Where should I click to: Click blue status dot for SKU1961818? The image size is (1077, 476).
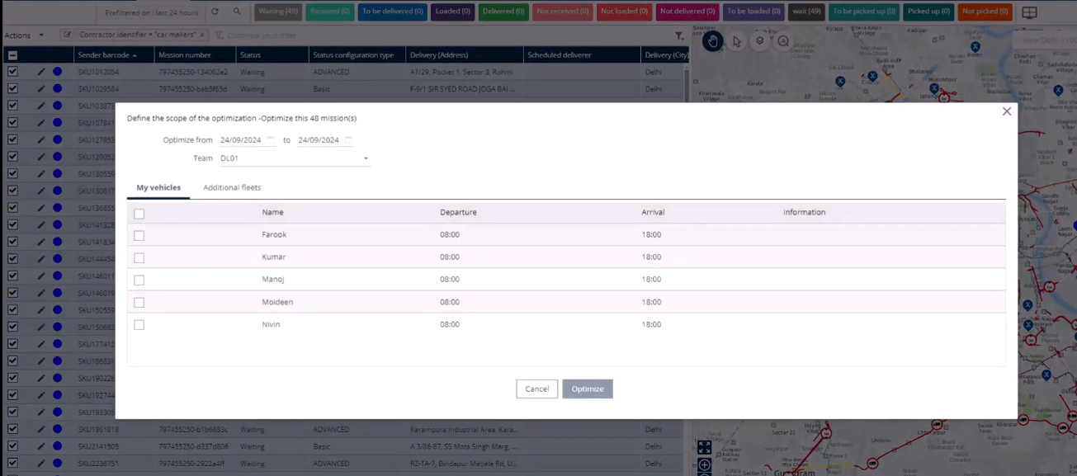[x=58, y=429]
